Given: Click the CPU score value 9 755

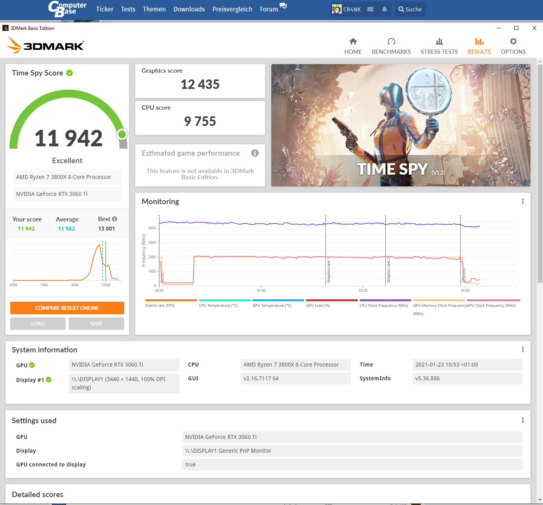Looking at the screenshot, I should coord(200,121).
